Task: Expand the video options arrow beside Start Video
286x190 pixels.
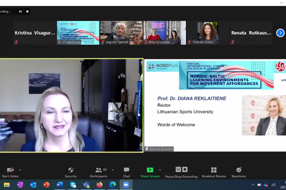Action: click(20, 170)
